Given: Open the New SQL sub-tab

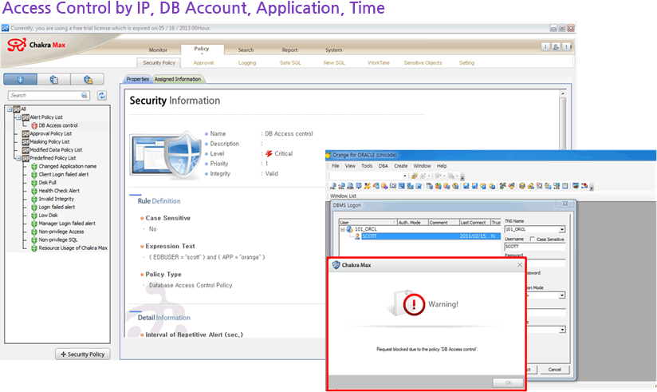Looking at the screenshot, I should (x=334, y=63).
